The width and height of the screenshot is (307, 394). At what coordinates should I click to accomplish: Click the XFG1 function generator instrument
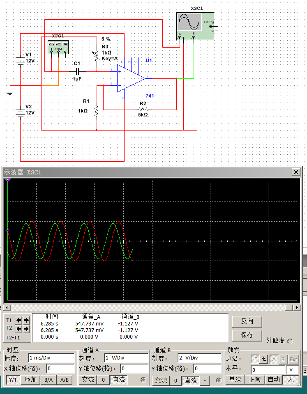pyautogui.click(x=58, y=47)
